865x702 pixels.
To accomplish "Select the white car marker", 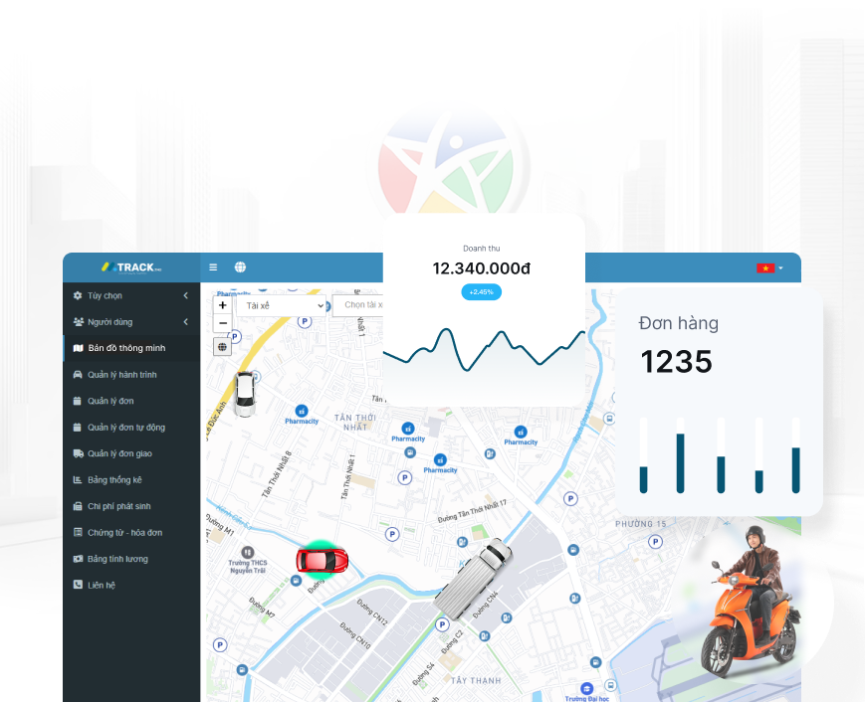I will point(245,393).
